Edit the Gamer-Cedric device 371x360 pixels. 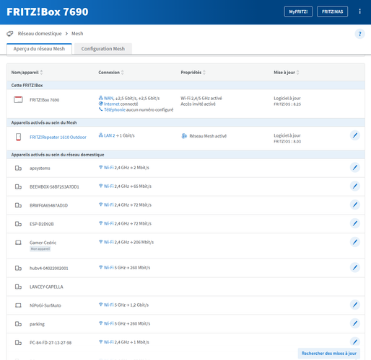(x=355, y=242)
